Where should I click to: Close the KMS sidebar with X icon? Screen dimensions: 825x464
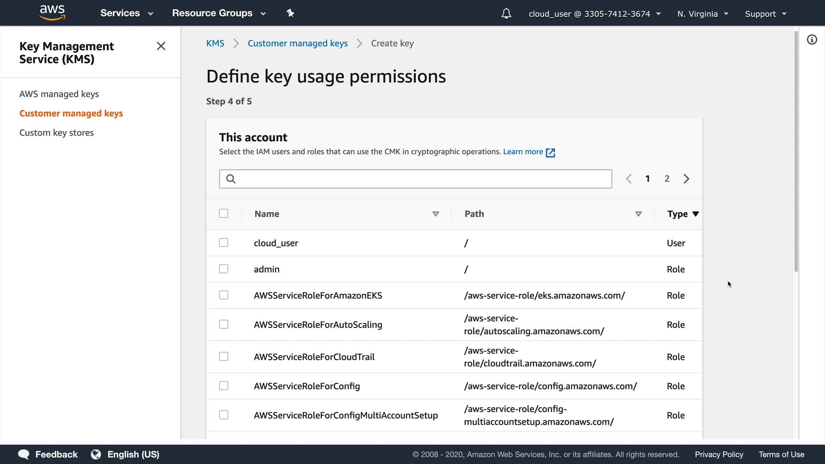tap(161, 46)
